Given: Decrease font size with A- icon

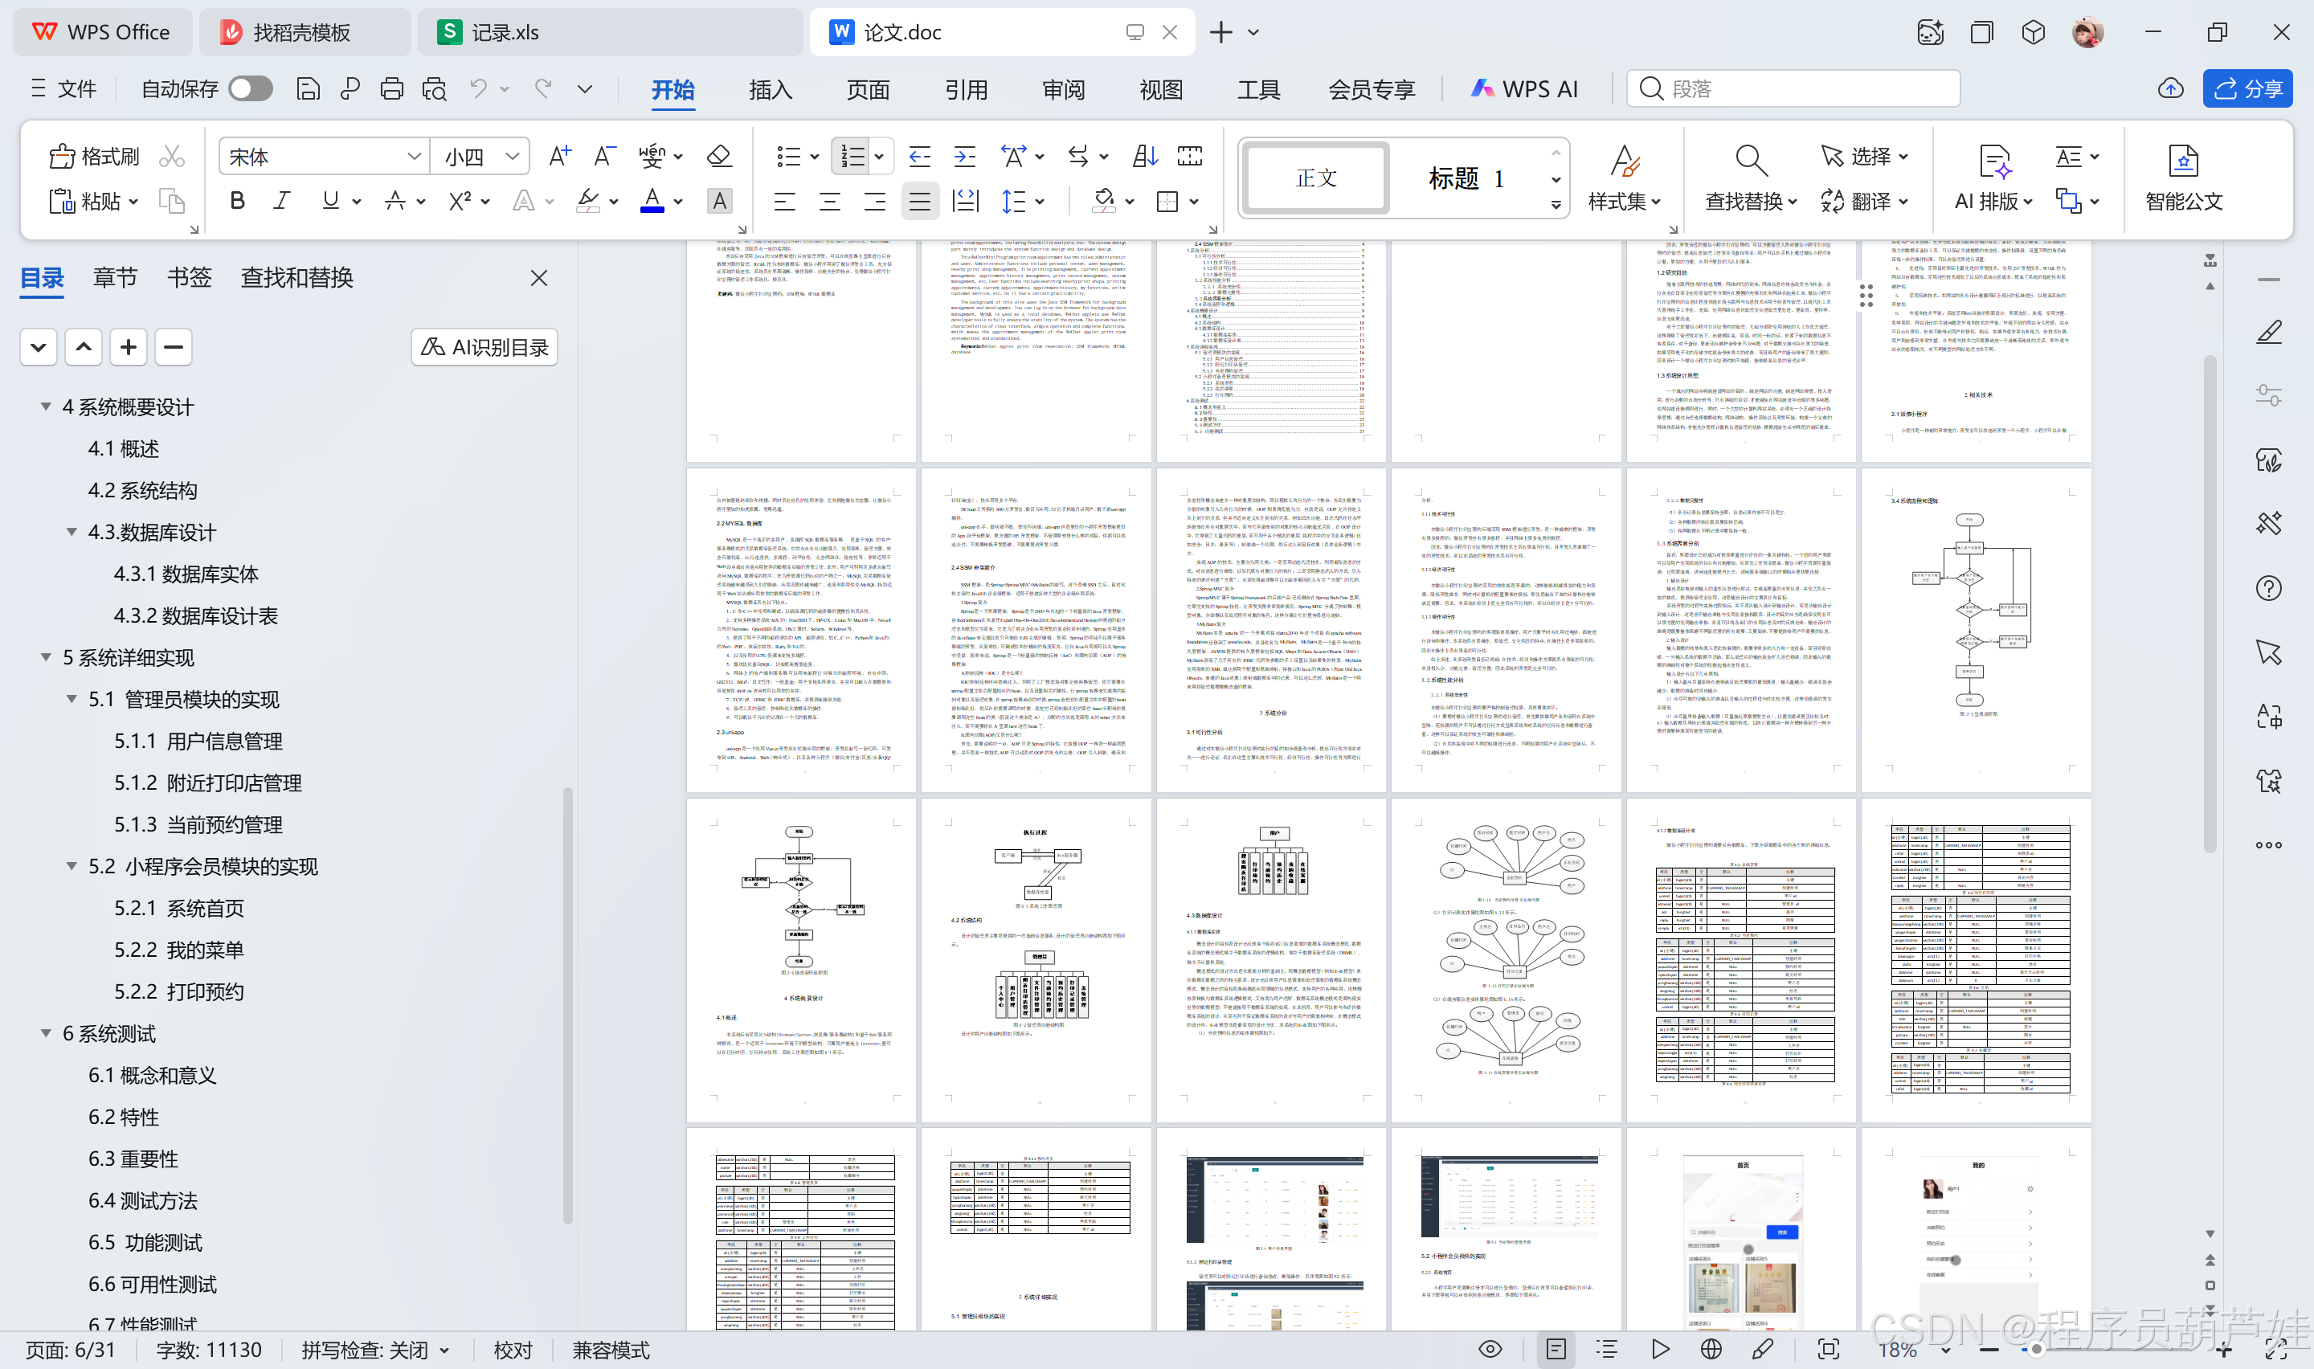Looking at the screenshot, I should 605,156.
